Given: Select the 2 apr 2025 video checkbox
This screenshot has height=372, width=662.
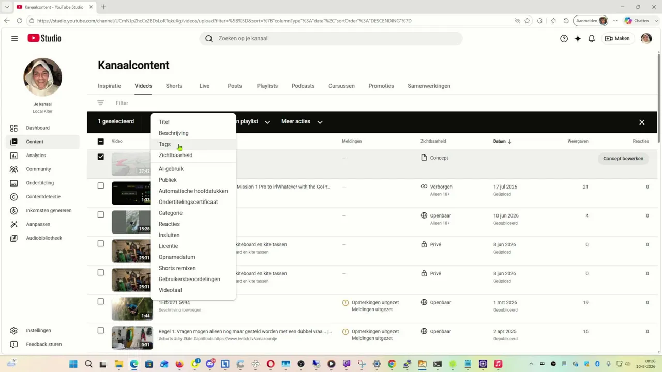Looking at the screenshot, I should 101,330.
